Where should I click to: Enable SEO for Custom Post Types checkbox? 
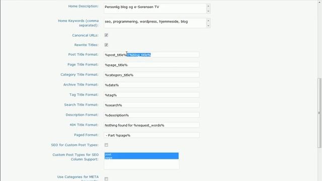coord(106,145)
